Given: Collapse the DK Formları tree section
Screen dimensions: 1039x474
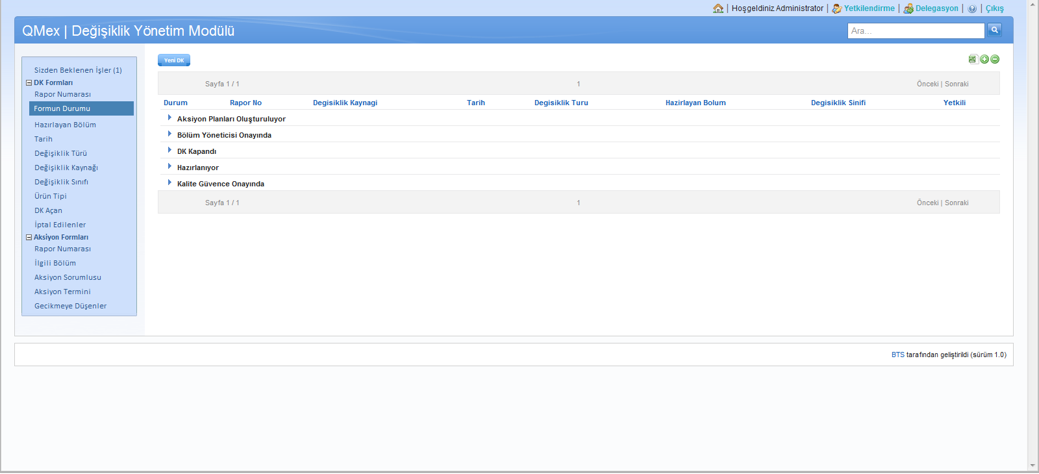Looking at the screenshot, I should (29, 82).
